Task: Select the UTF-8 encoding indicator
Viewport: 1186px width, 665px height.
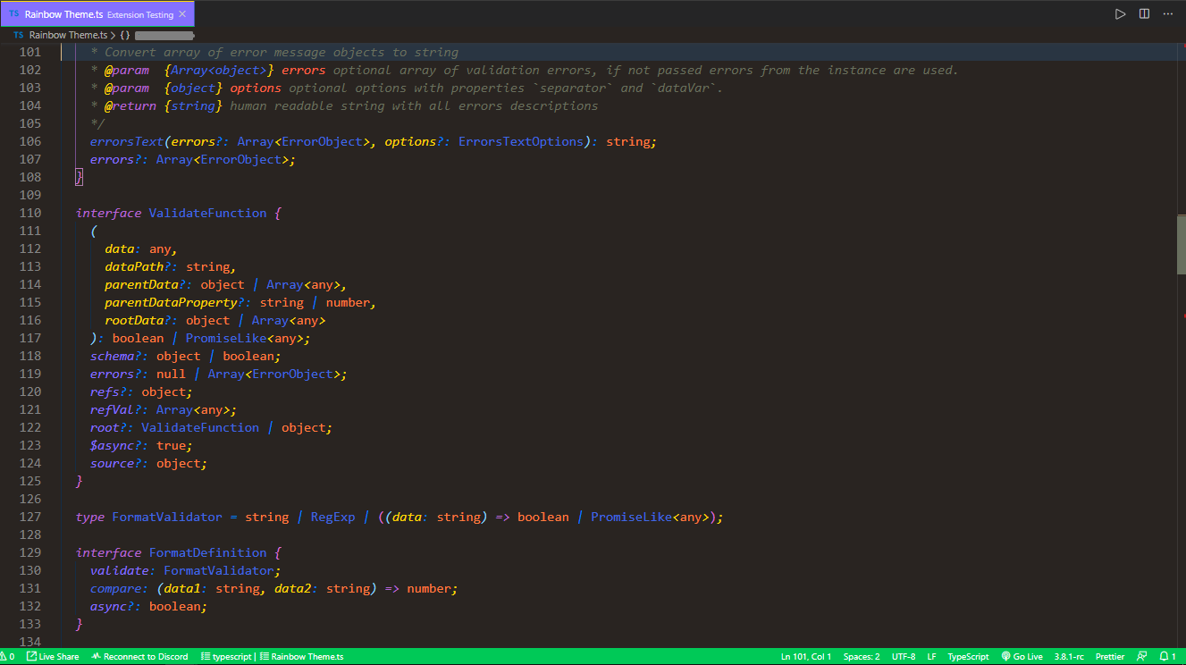Action: [904, 656]
